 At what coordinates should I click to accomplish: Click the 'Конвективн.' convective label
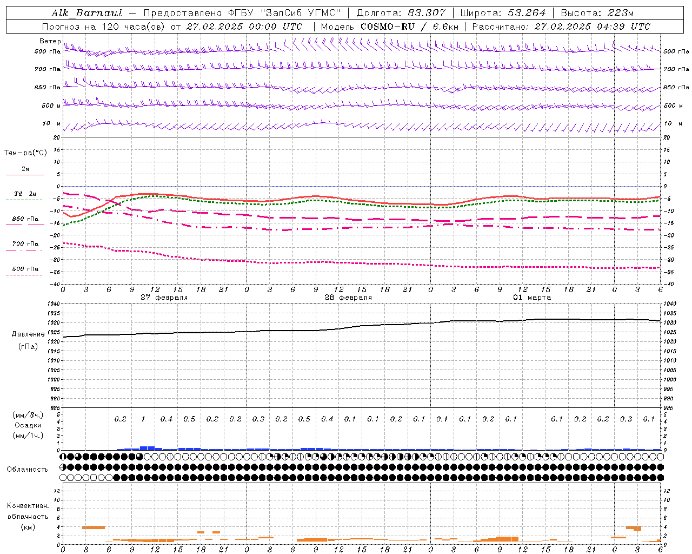tap(28, 506)
